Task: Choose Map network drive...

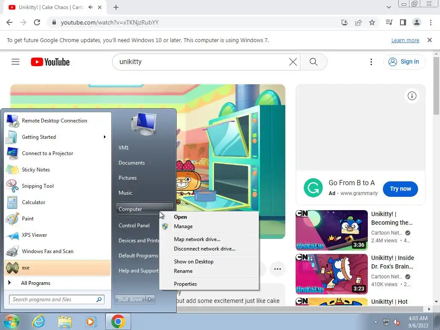Action: 209,239
